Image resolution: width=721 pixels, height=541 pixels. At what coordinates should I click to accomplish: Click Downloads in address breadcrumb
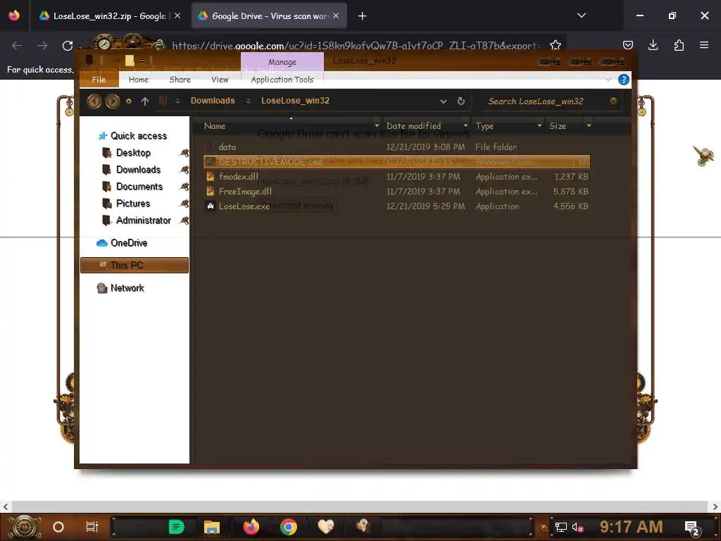pyautogui.click(x=213, y=101)
